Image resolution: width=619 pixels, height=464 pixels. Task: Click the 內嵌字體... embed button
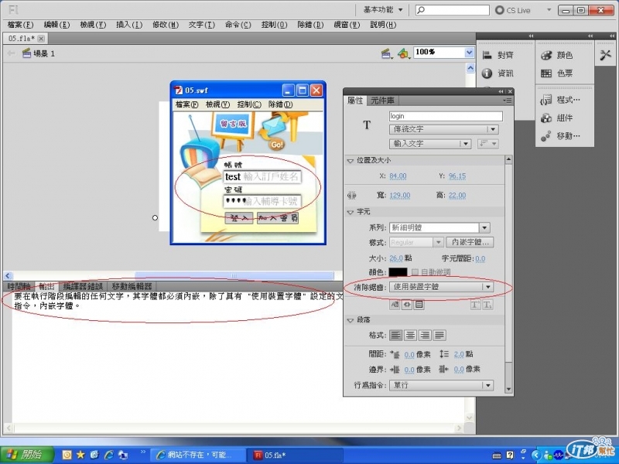pos(470,242)
